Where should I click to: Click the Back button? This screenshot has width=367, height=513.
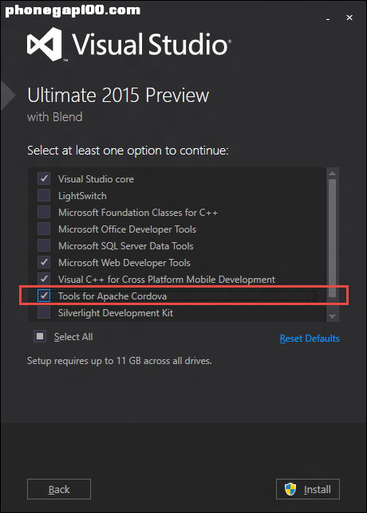click(x=59, y=489)
